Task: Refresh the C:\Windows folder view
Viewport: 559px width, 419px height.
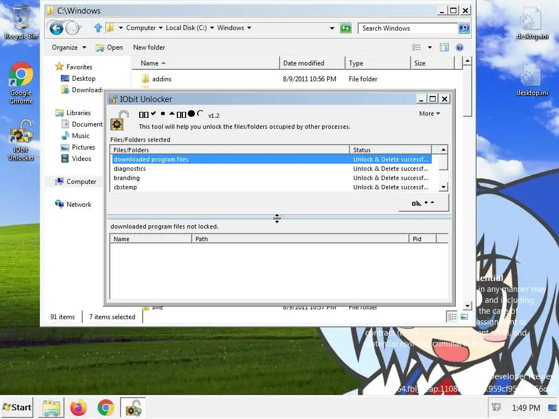Action: [x=346, y=28]
